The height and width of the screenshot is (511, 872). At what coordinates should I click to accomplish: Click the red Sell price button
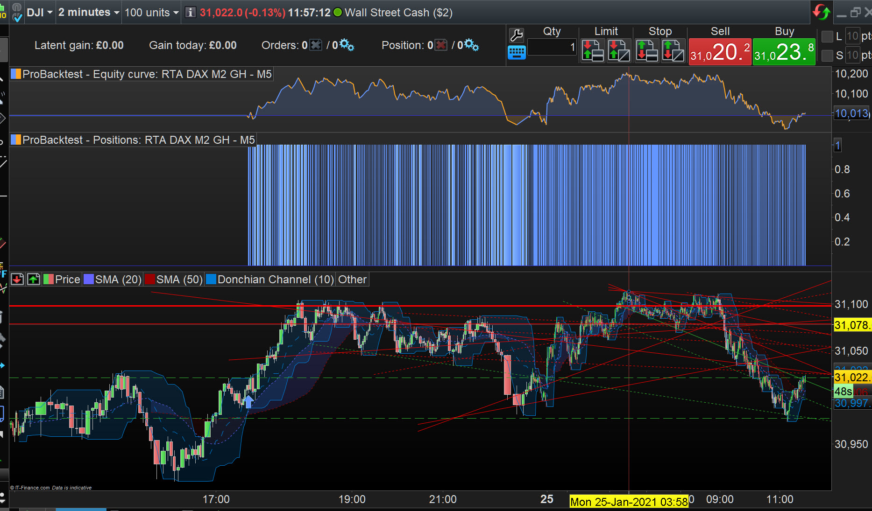click(x=720, y=52)
